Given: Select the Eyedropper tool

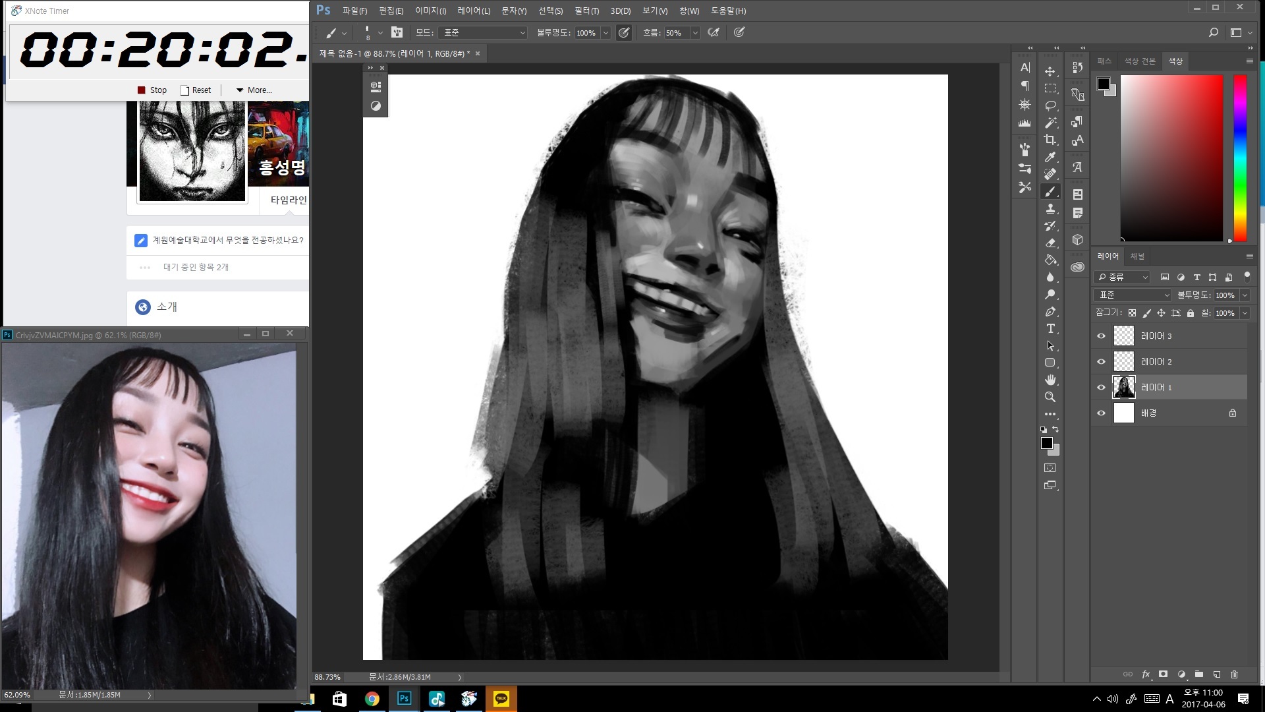Looking at the screenshot, I should [1050, 157].
